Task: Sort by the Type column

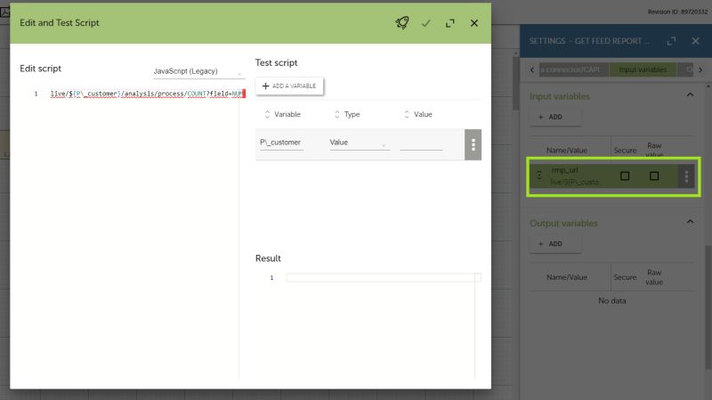Action: click(347, 115)
